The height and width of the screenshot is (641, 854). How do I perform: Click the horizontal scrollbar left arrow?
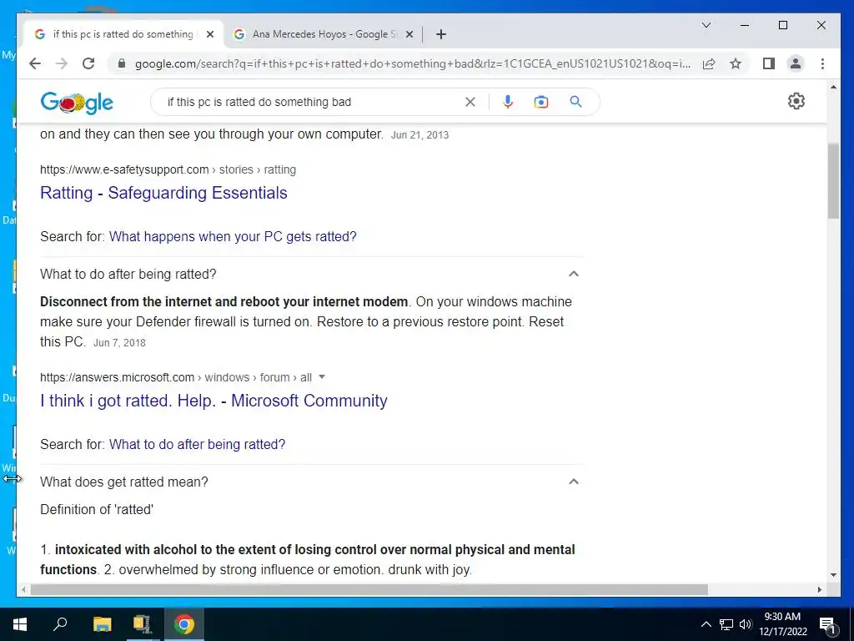pyautogui.click(x=23, y=590)
